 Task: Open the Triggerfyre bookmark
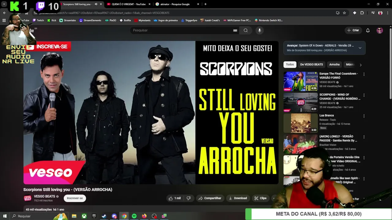click(189, 20)
